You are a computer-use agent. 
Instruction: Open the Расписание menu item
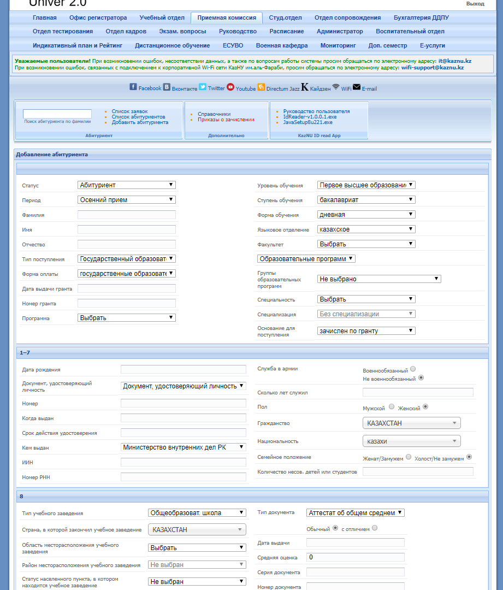(287, 31)
